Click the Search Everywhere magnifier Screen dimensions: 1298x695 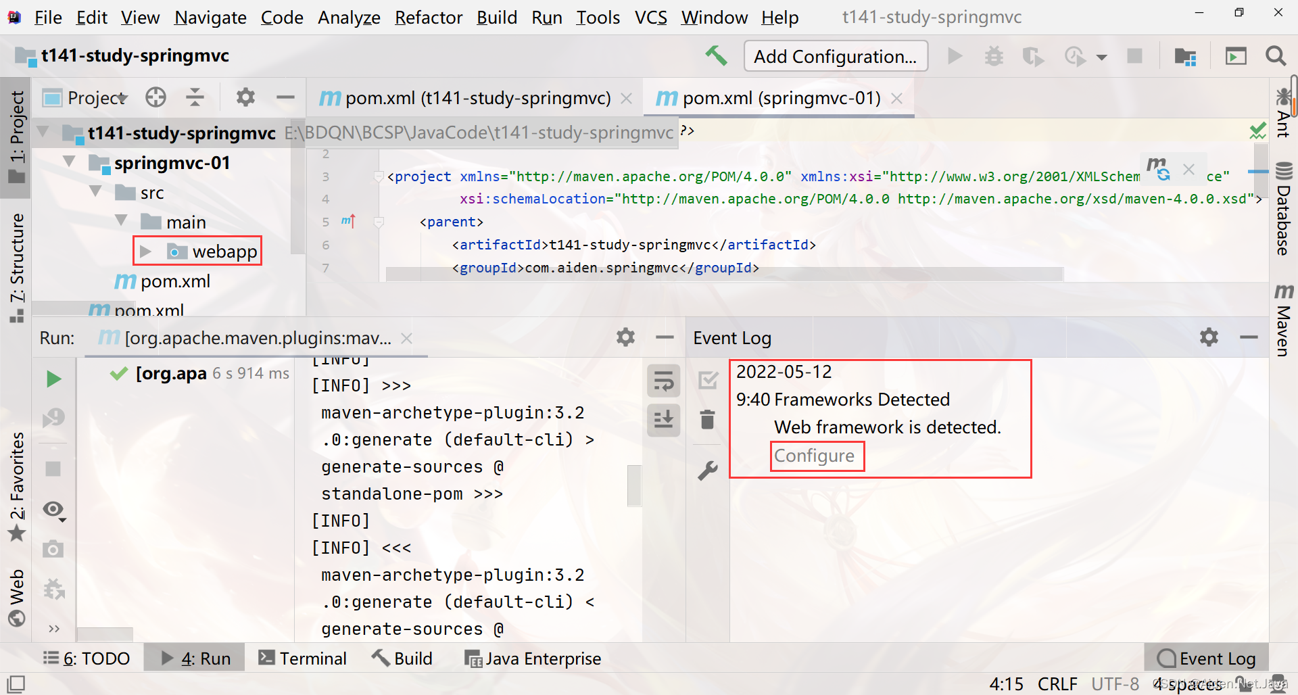1276,56
